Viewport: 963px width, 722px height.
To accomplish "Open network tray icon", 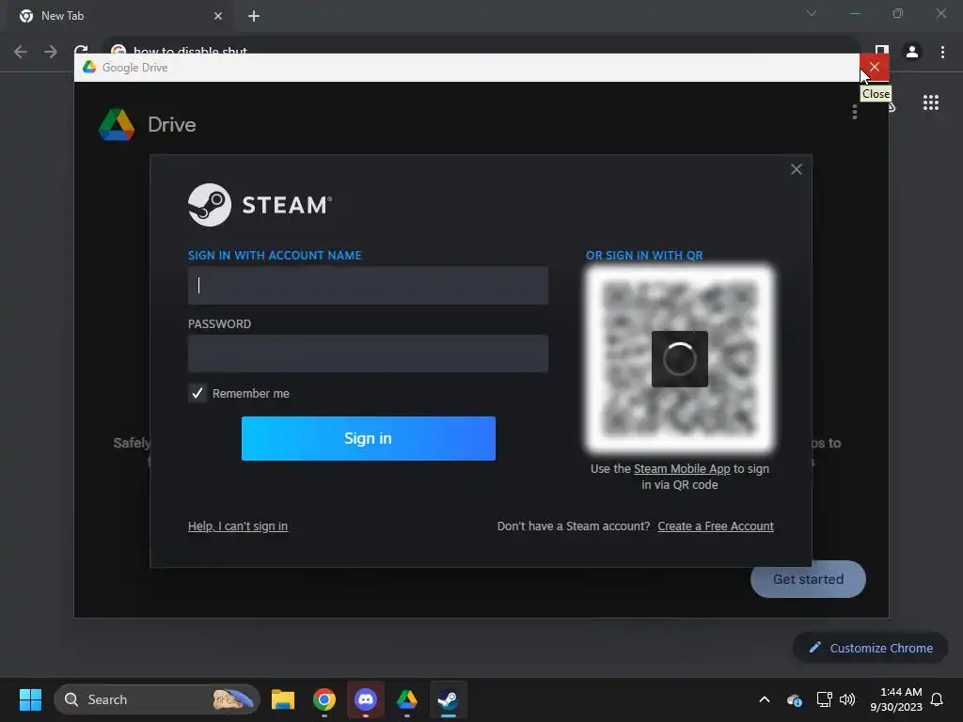I will click(x=824, y=699).
